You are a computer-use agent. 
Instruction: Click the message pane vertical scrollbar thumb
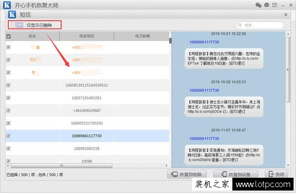point(288,69)
